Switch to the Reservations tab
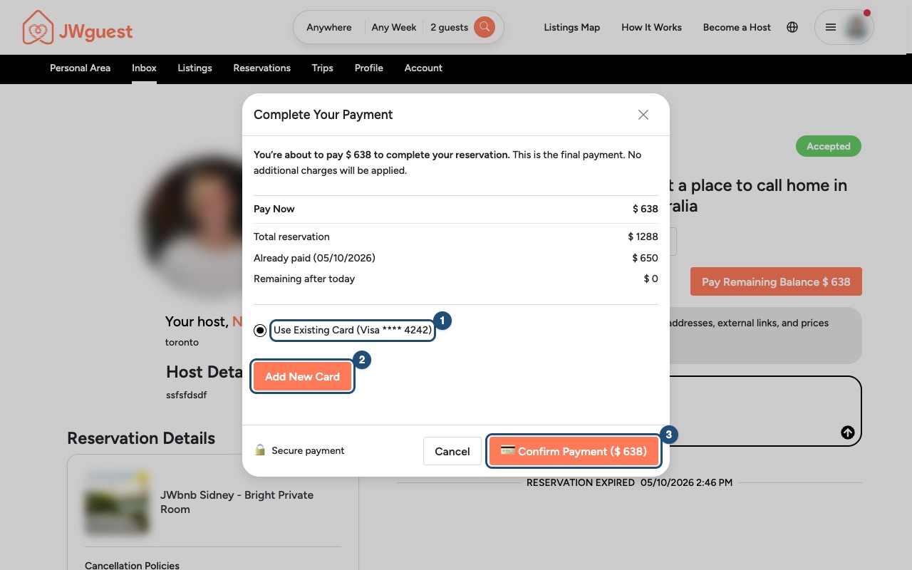Viewport: 912px width, 570px height. (261, 68)
